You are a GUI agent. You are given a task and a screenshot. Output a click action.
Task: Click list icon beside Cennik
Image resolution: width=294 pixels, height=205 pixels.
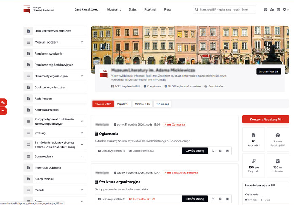click(28, 190)
